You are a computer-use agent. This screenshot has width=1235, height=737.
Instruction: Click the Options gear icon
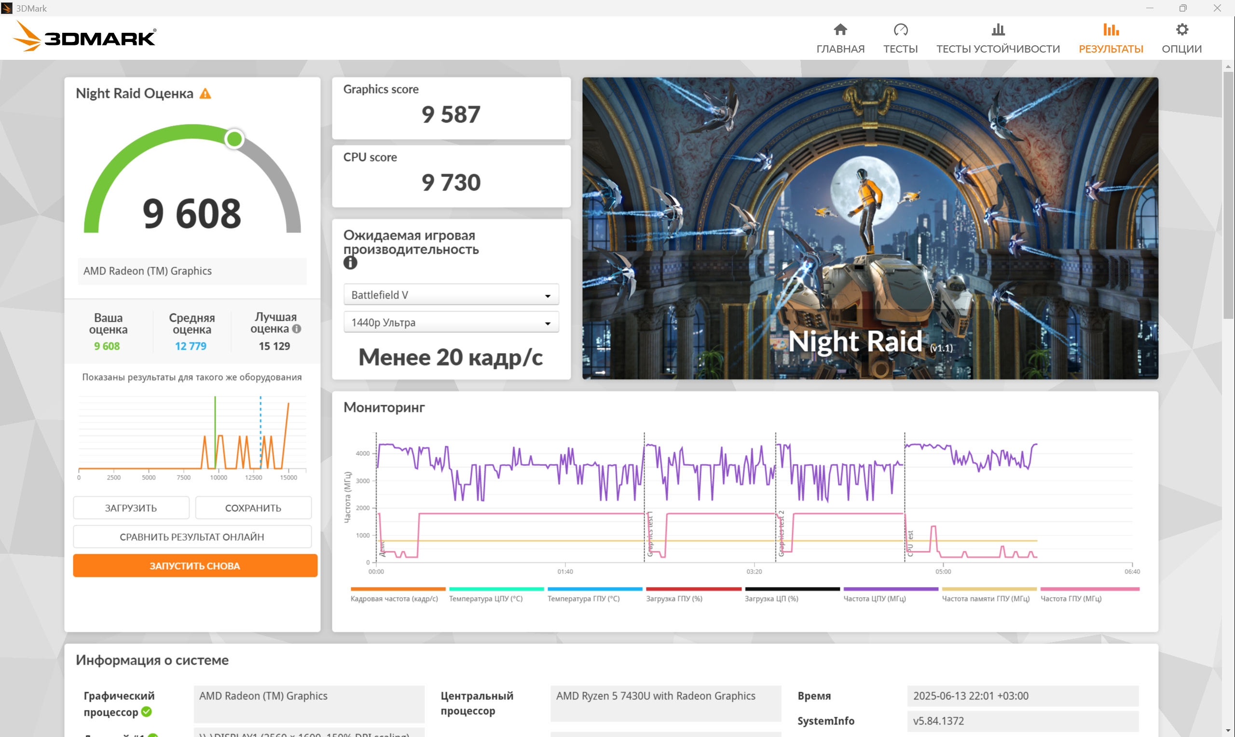1181,30
